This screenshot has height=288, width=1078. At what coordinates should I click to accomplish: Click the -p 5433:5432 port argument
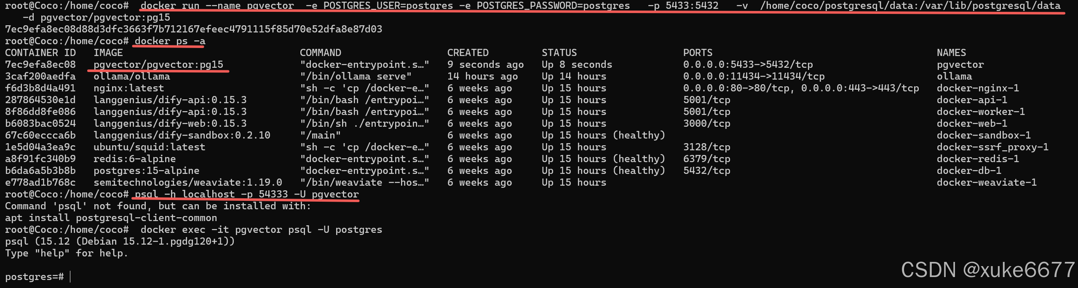683,5
